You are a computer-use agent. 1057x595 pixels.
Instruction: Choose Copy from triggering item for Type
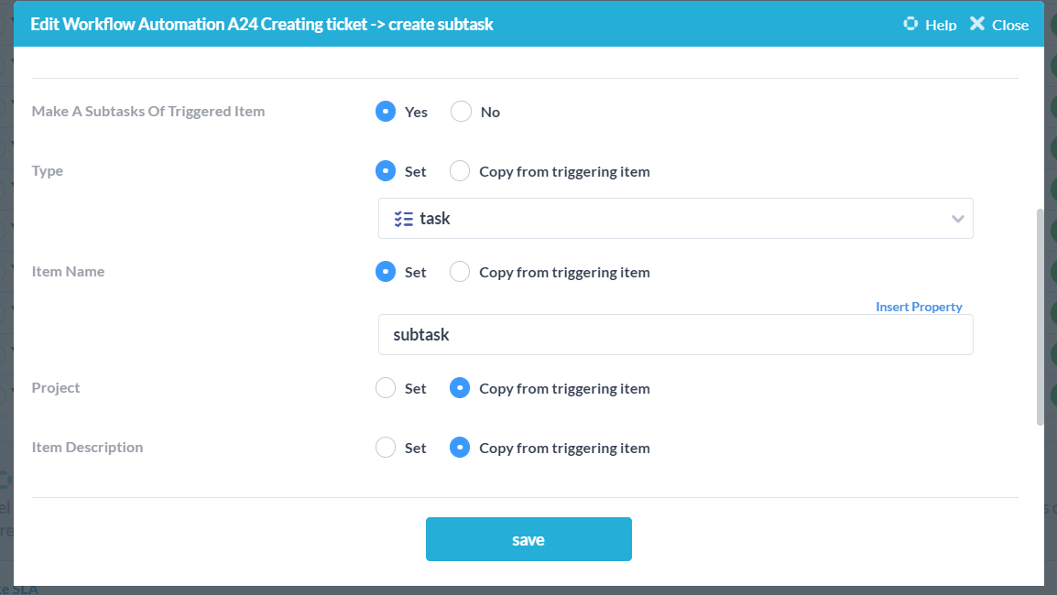(x=459, y=170)
